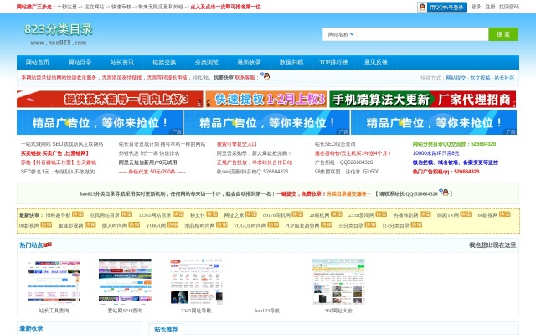Click QQ icon after 请联系站长 number
Viewport: 536px width, 335px height.
(x=446, y=193)
